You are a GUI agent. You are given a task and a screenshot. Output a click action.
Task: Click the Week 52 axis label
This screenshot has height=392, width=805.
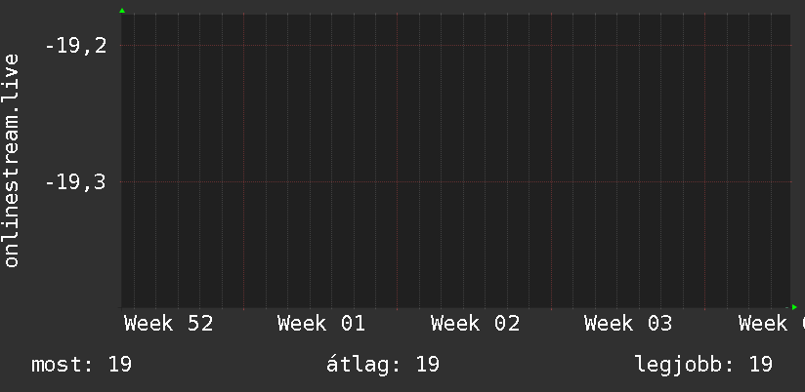(x=168, y=324)
